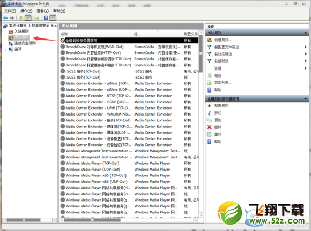Click rule list scroll up arrow

pyautogui.click(x=201, y=33)
